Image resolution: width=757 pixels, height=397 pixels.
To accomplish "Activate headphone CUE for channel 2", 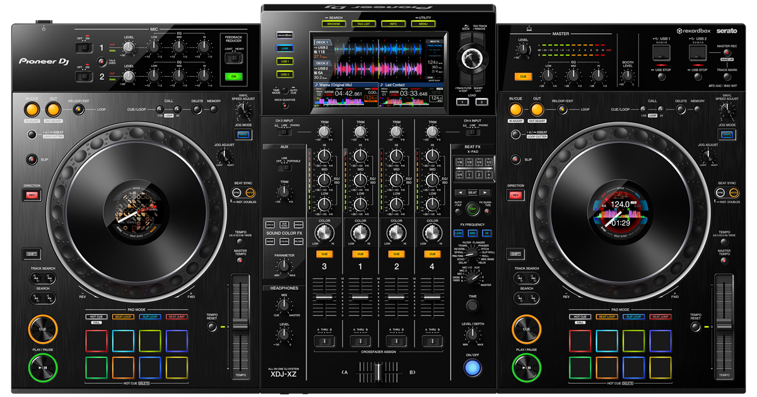I will click(396, 254).
